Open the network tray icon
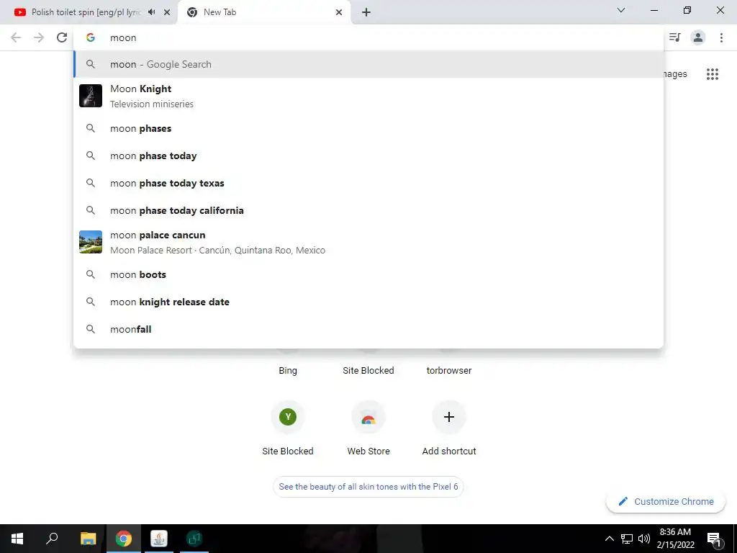Image resolution: width=737 pixels, height=553 pixels. pyautogui.click(x=627, y=539)
